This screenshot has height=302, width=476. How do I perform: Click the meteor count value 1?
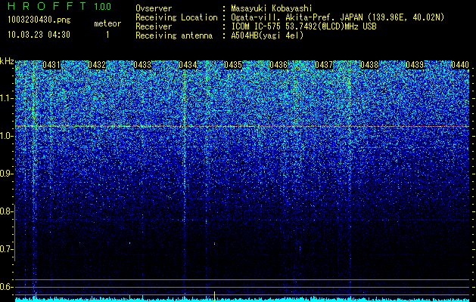tap(107, 35)
